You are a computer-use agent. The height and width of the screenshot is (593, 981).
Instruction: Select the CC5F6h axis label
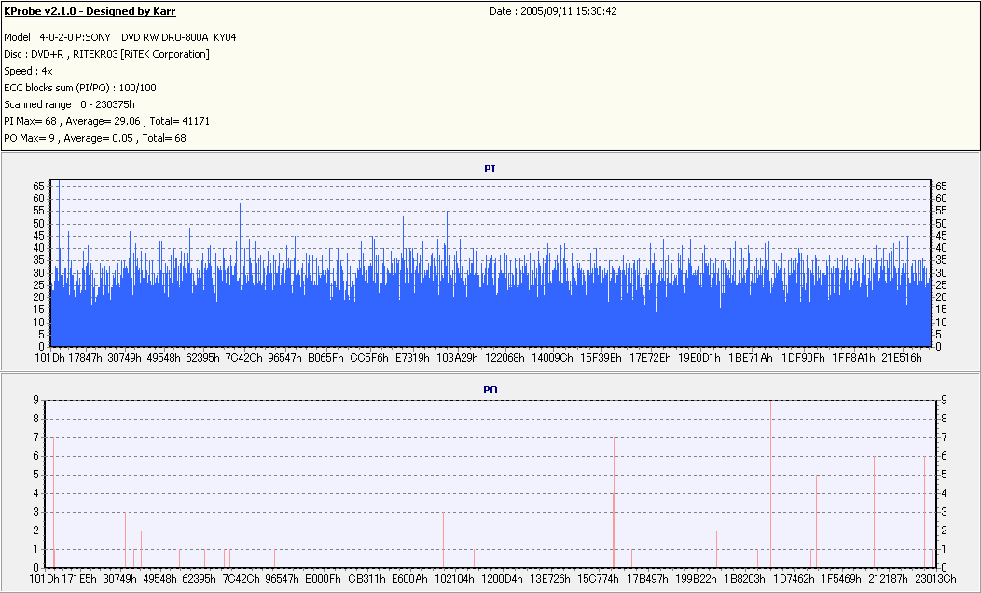(x=369, y=358)
